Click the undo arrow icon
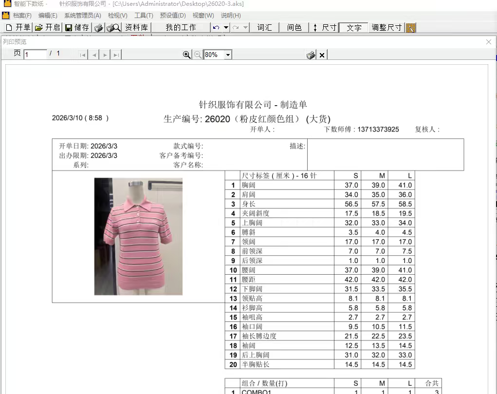This screenshot has width=497, height=394. (217, 28)
